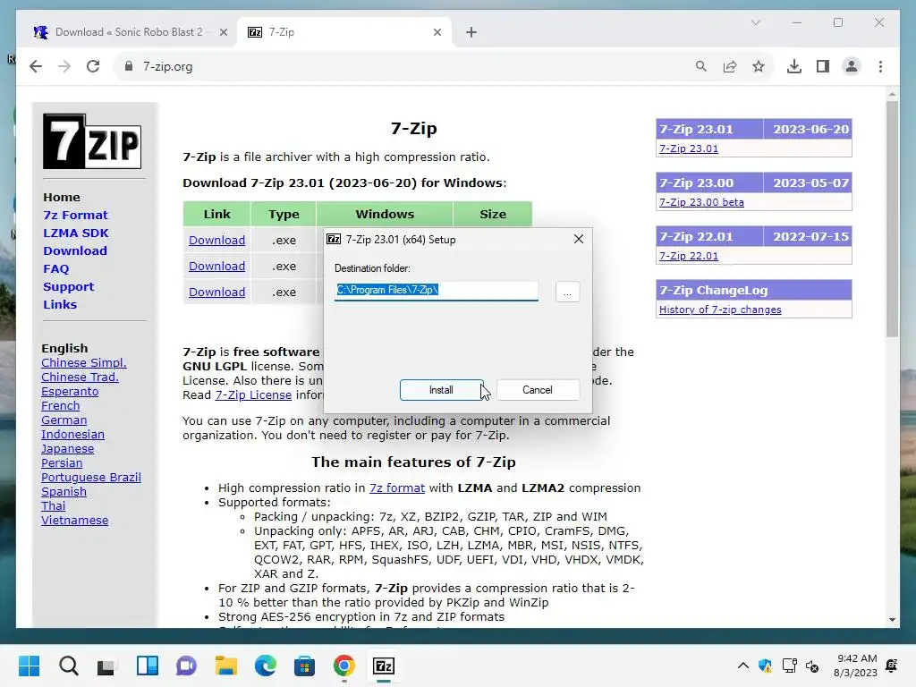Click the page vertical scrollbar thumb
The image size is (916, 687).
coord(892,219)
